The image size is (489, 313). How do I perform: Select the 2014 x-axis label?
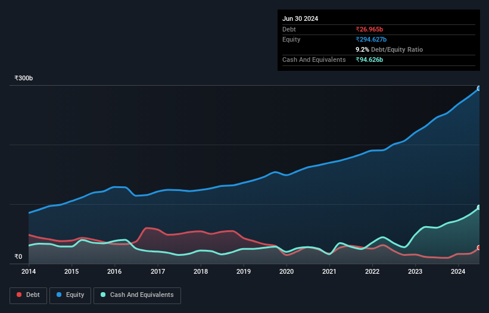click(29, 271)
